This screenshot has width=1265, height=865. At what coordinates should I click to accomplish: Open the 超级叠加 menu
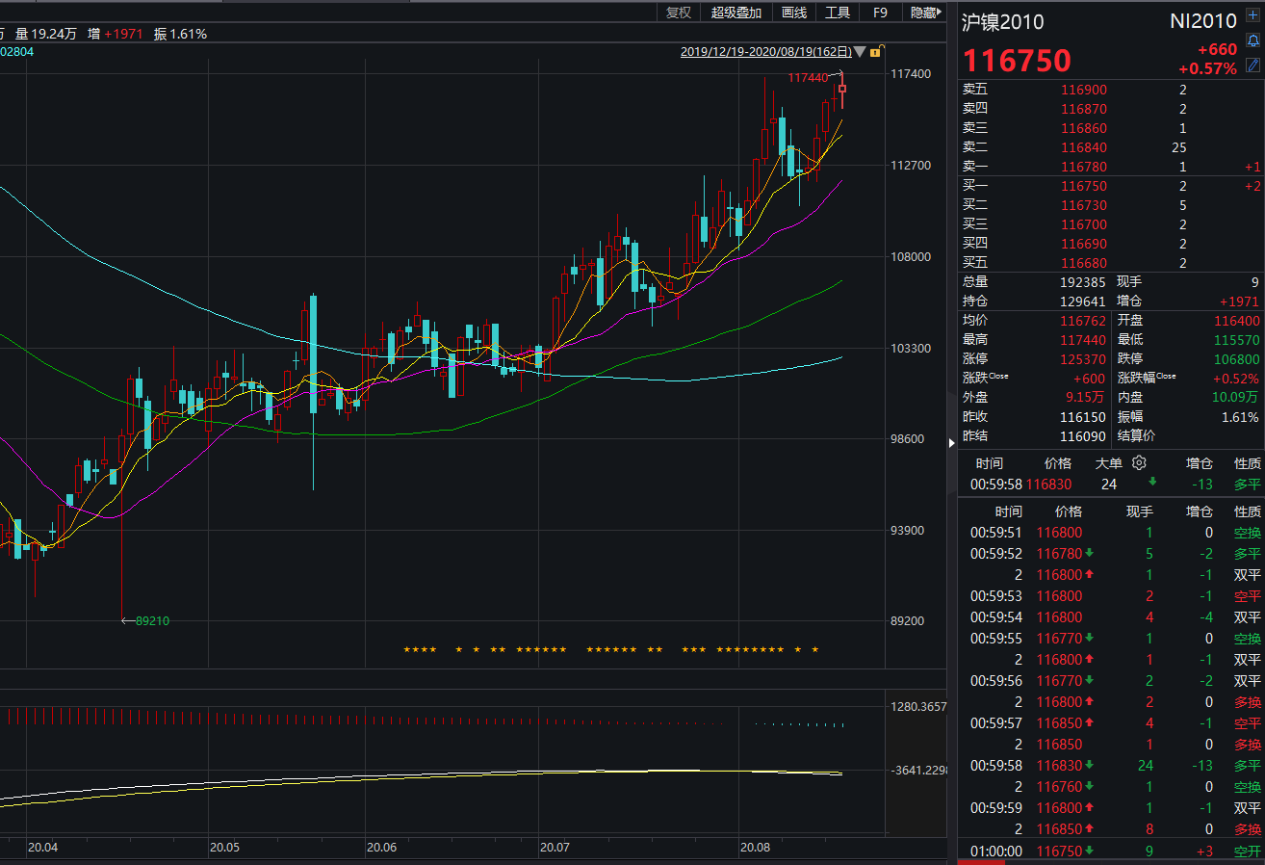(736, 13)
